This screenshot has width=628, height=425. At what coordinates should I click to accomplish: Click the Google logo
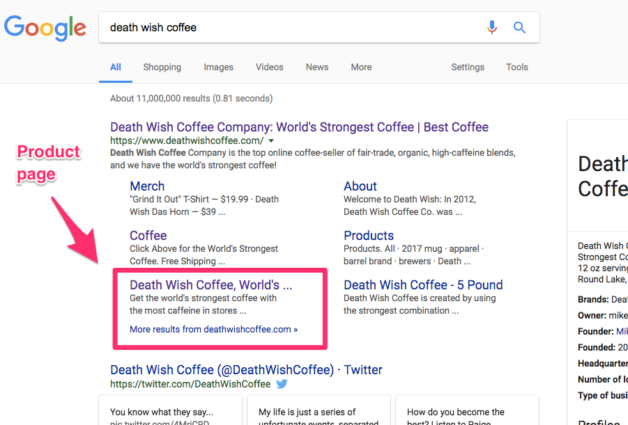click(x=45, y=28)
